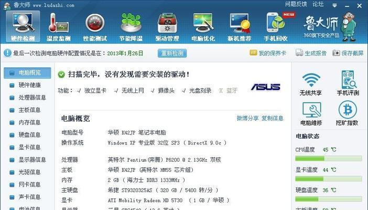Open the 电脑优化 monitor icon
The image size is (368, 210).
(203, 23)
